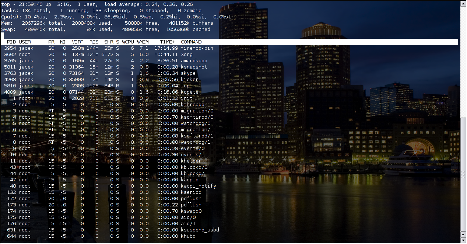Image resolution: width=467 pixels, height=244 pixels.
Task: Select the firefox-bin process command
Action: [197, 48]
